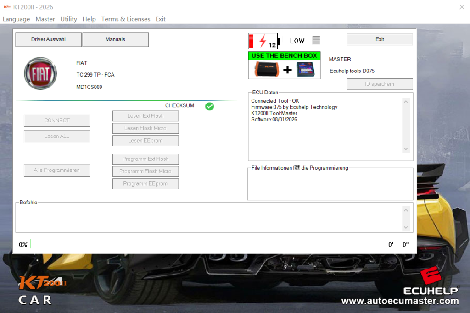Viewport: 470px width, 313px height.
Task: Click the bench box device image
Action: pyautogui.click(x=306, y=69)
